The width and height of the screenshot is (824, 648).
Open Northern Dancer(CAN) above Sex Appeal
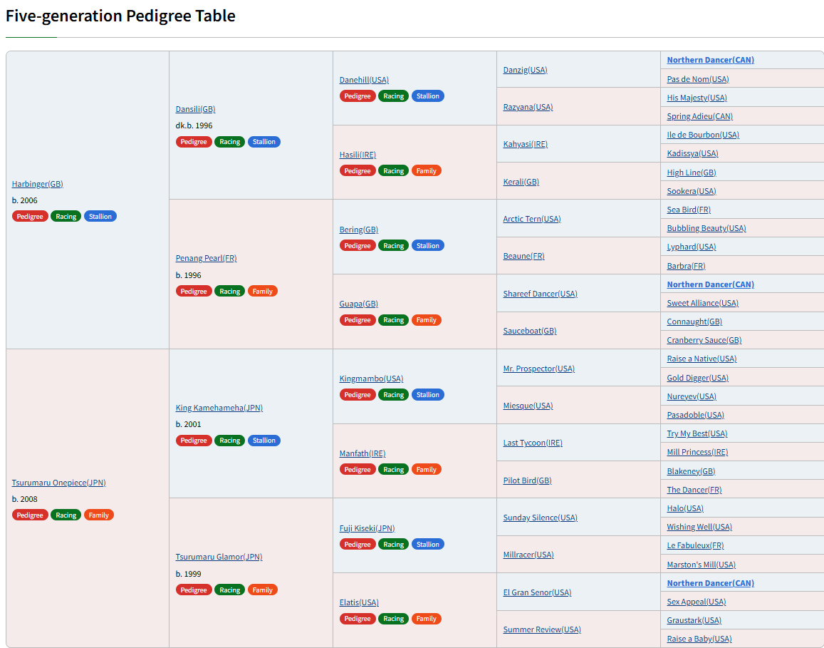tap(711, 583)
